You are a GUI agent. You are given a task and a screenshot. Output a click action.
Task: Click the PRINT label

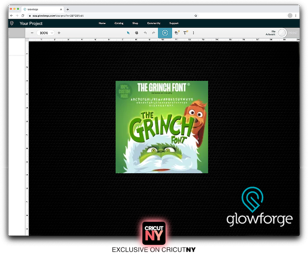(293, 33)
